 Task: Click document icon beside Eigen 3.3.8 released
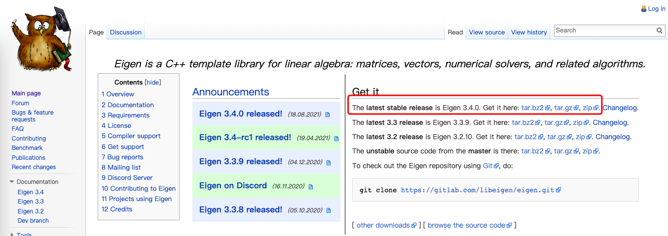[x=328, y=210]
